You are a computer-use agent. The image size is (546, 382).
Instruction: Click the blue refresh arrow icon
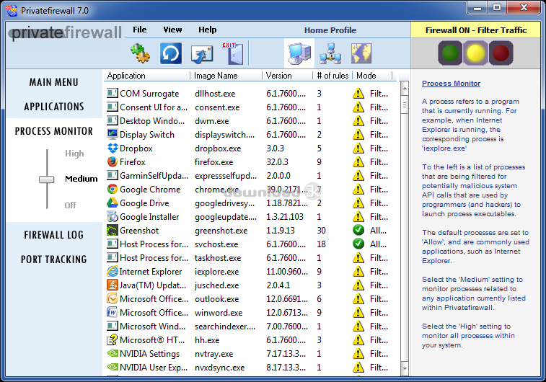point(171,53)
